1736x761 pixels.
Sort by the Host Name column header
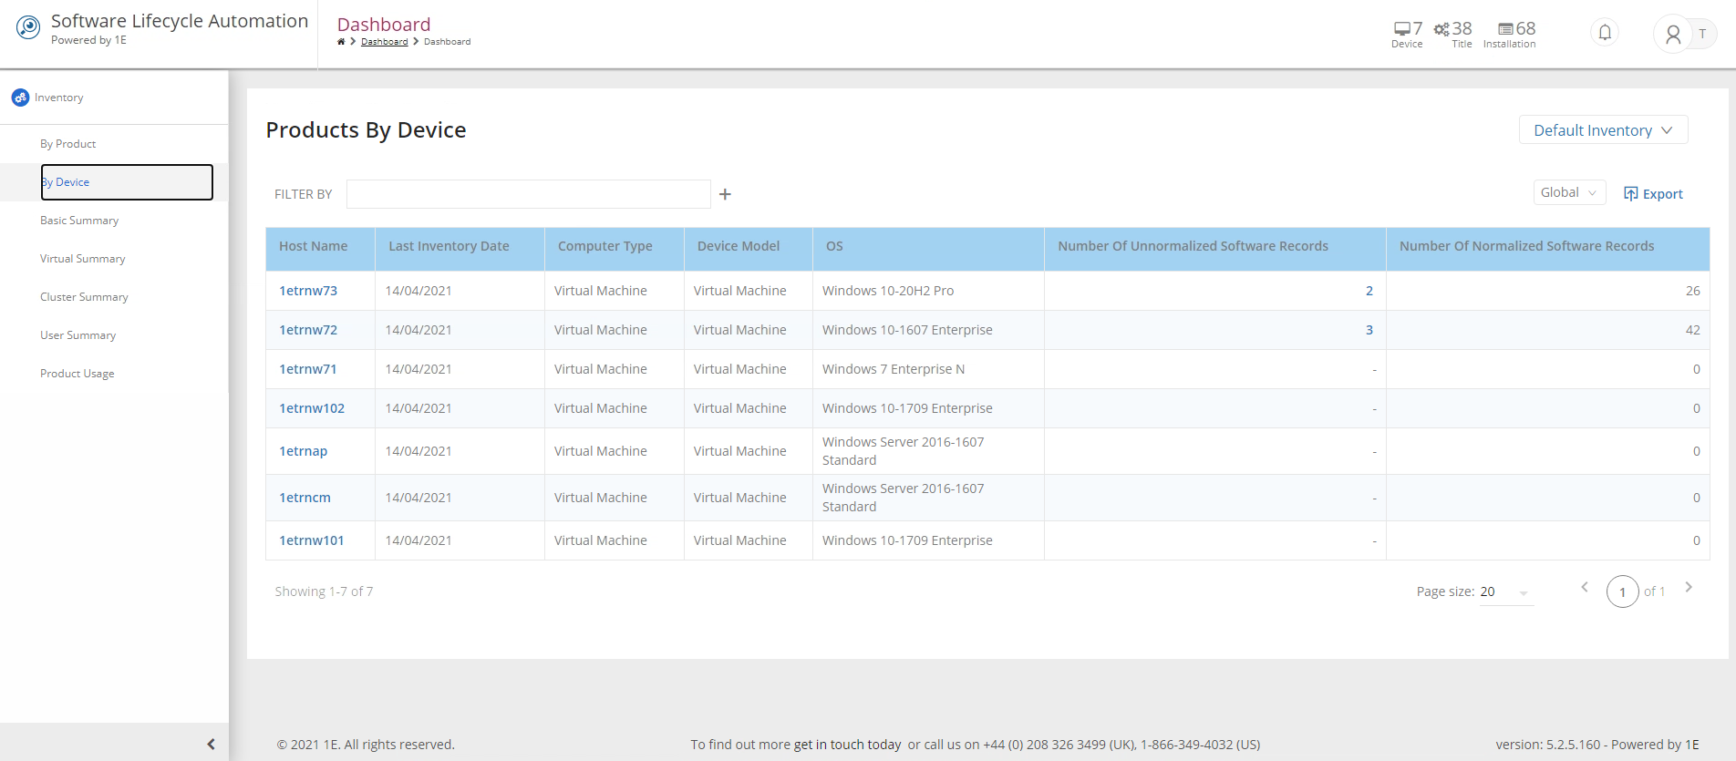(314, 246)
